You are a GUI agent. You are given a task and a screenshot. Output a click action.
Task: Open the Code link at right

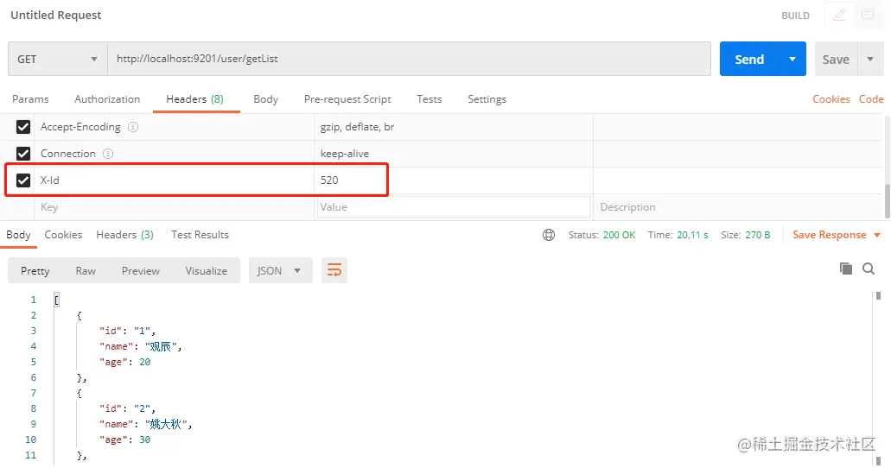click(871, 99)
